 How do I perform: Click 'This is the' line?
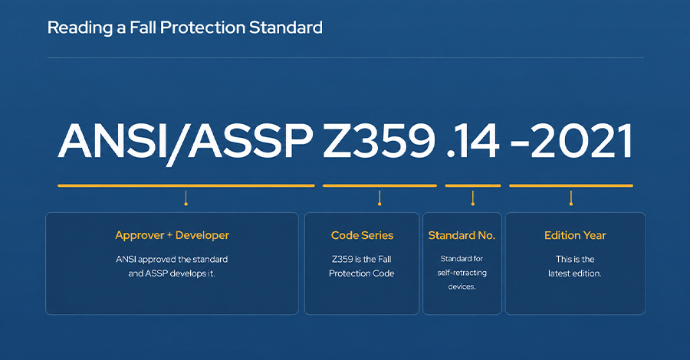pos(575,260)
